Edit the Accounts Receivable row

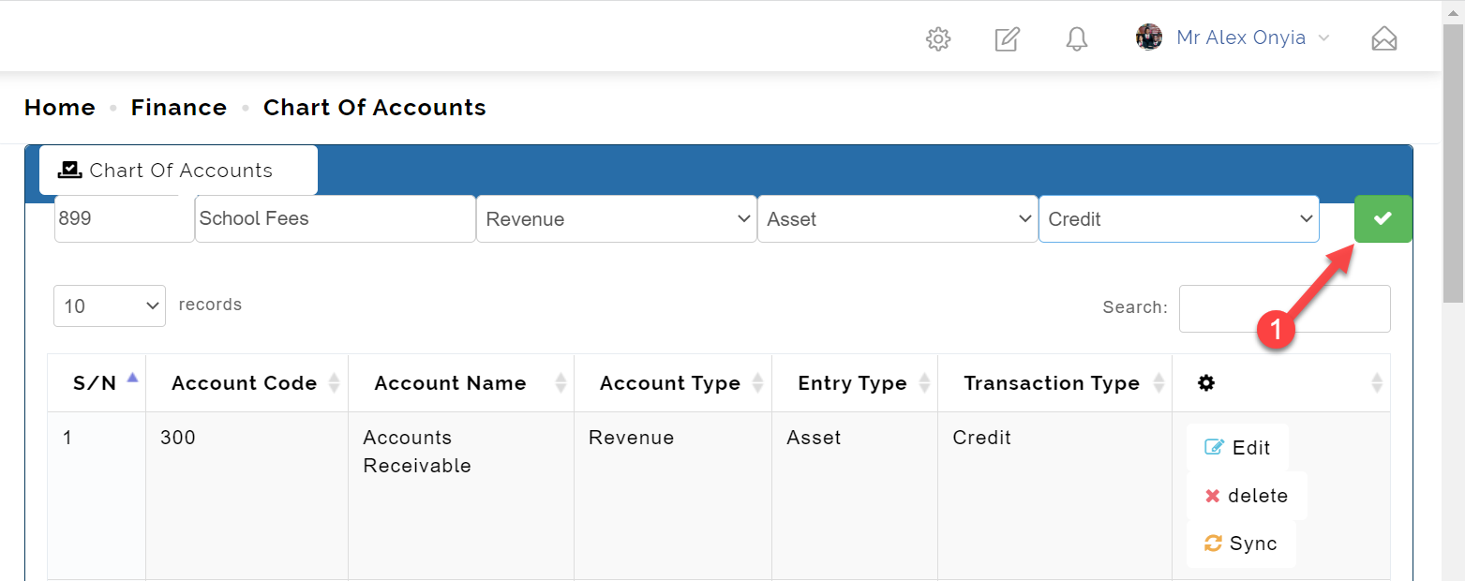pos(1237,447)
